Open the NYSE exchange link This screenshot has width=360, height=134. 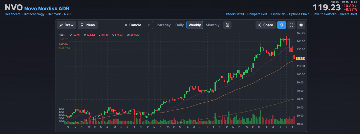68,14
